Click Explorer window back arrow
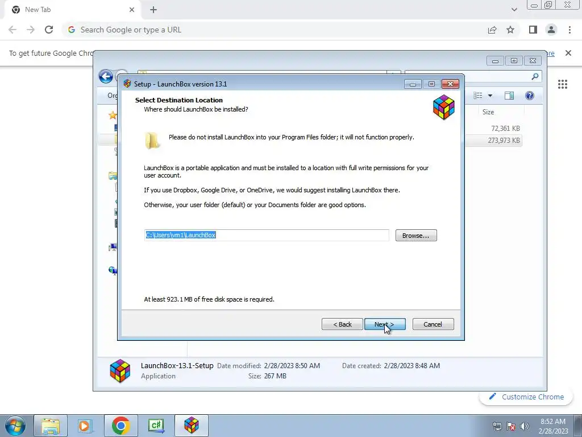Viewport: 582px width, 437px height. pyautogui.click(x=106, y=77)
